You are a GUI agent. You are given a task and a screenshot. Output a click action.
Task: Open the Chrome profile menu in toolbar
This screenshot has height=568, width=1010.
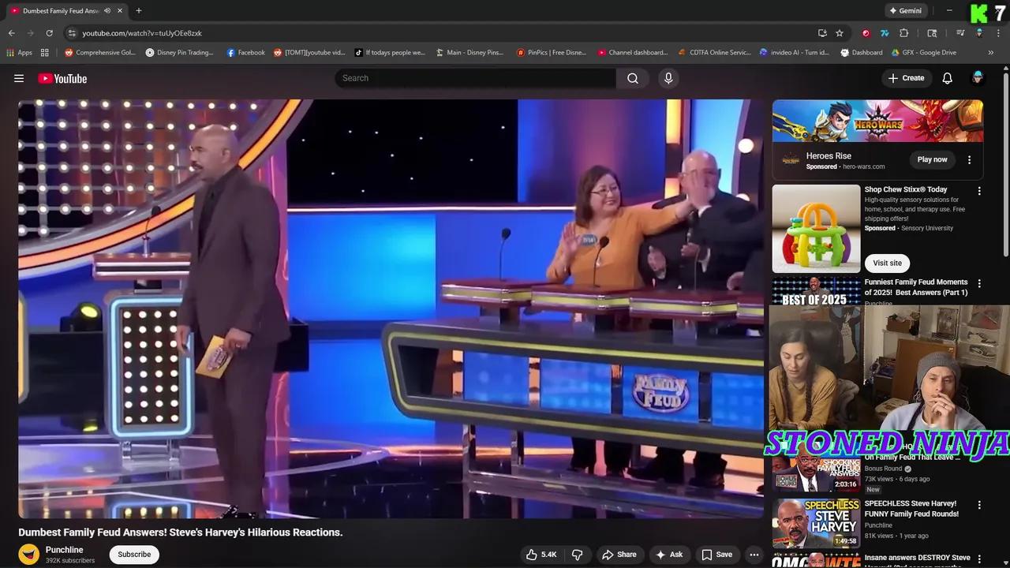tap(979, 33)
